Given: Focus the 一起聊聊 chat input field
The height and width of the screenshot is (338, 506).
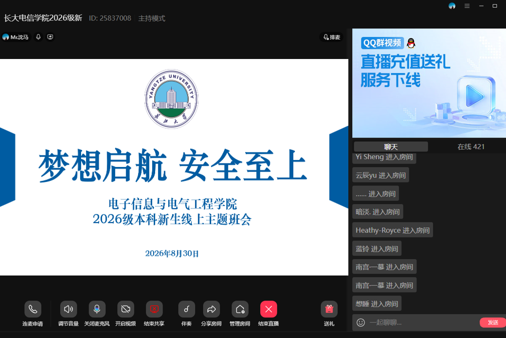Looking at the screenshot, I should coord(423,322).
